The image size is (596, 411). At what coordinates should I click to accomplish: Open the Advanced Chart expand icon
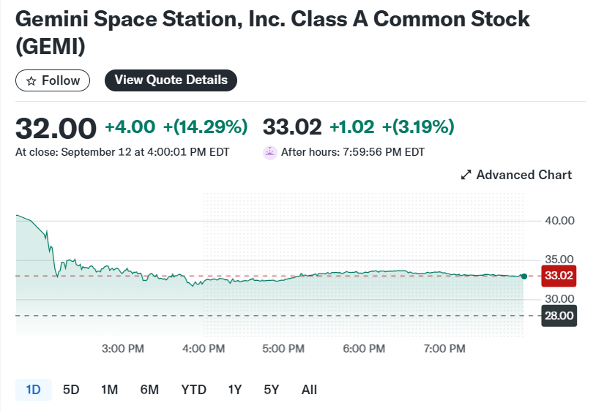point(465,175)
